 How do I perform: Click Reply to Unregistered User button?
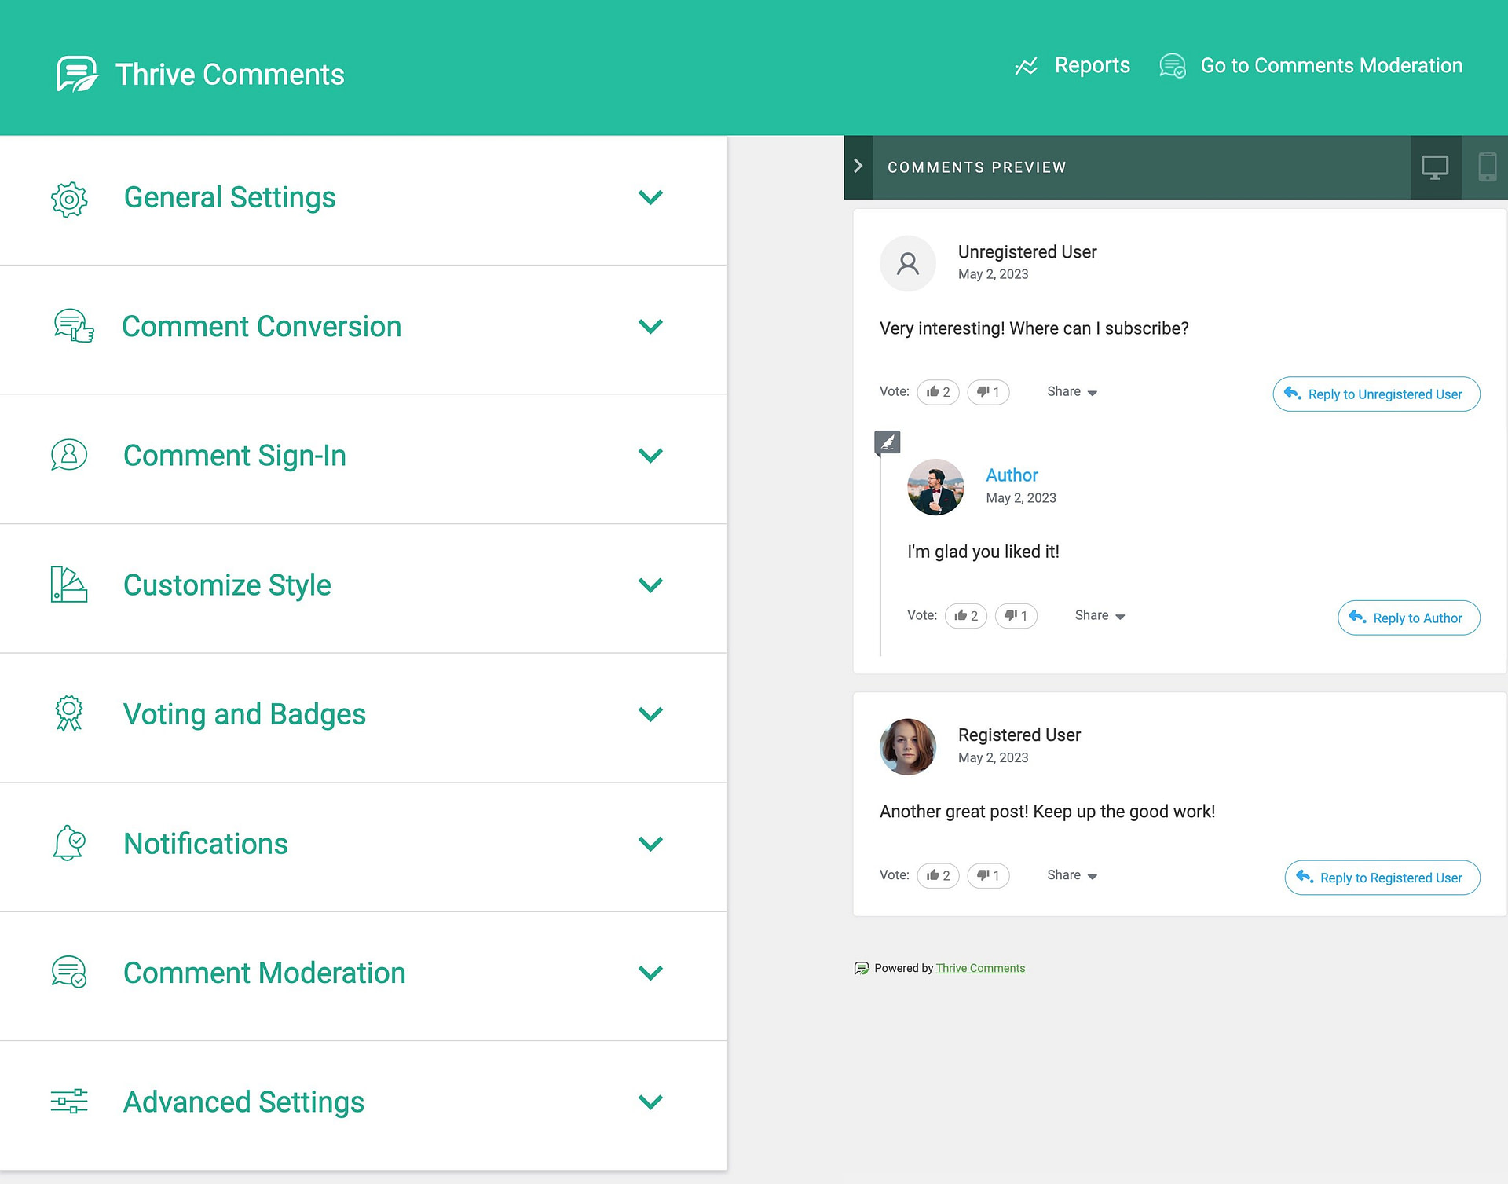point(1374,394)
